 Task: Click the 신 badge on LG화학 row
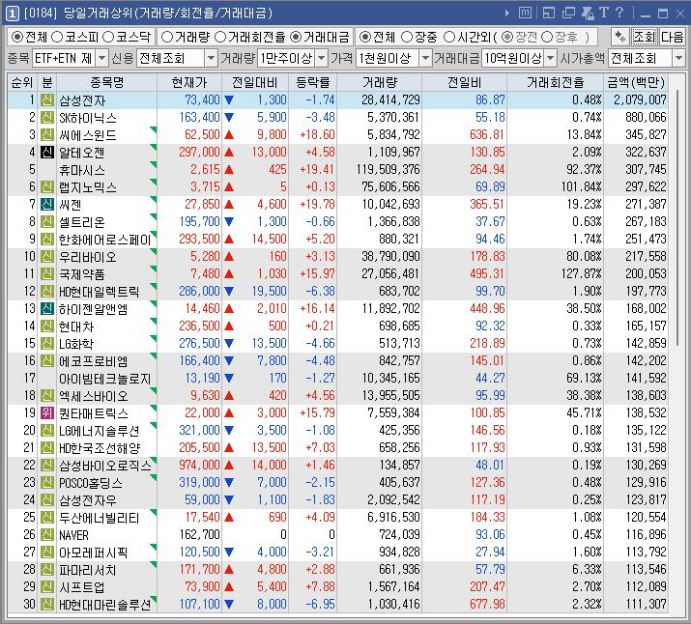(47, 344)
